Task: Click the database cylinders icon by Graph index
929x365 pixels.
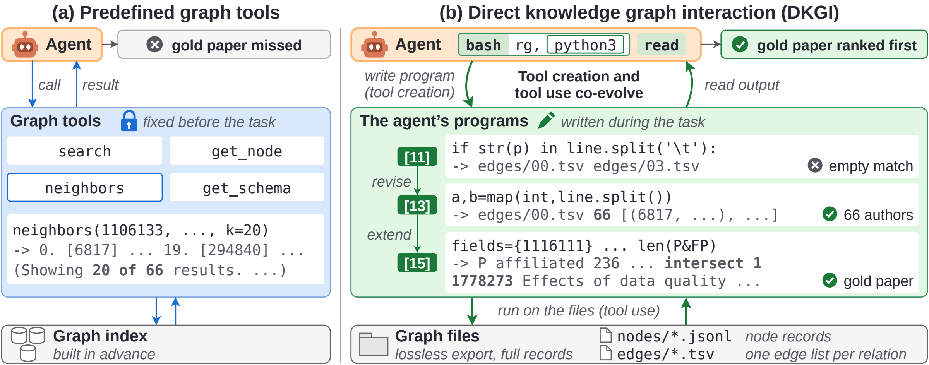Action: (x=28, y=344)
